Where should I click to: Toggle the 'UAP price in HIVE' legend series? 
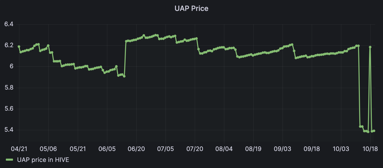click(x=43, y=160)
